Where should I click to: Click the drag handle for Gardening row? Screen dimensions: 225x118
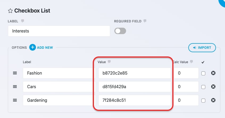[x=15, y=100]
